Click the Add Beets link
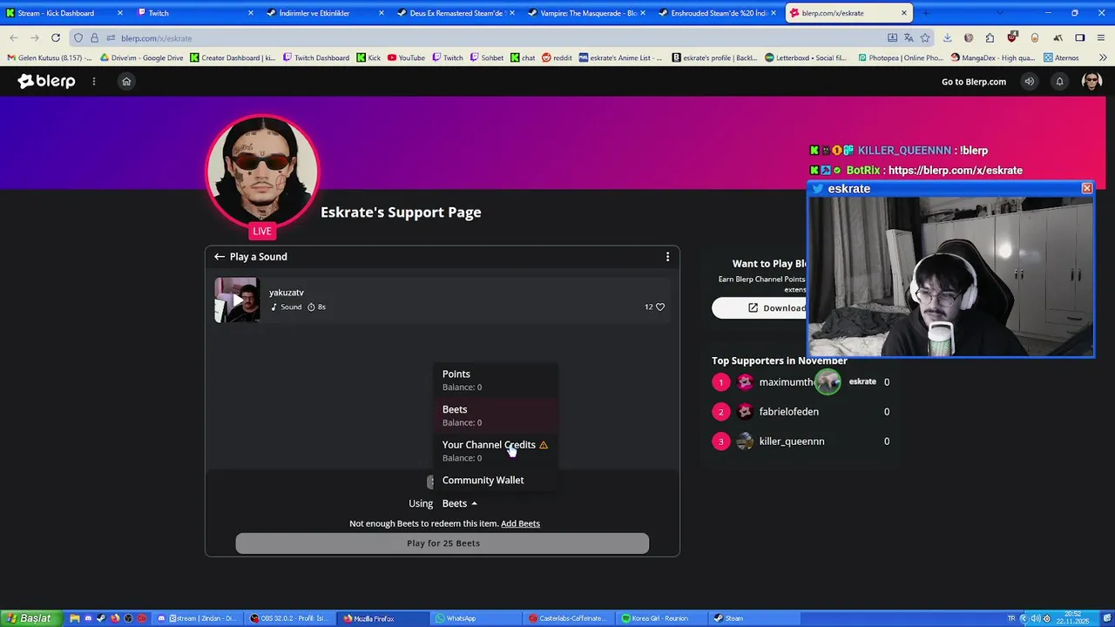This screenshot has height=627, width=1115. (520, 523)
